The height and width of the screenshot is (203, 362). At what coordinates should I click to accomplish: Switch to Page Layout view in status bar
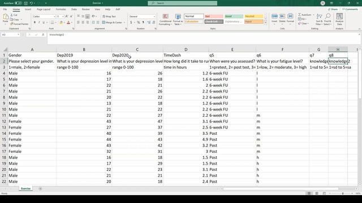(x=317, y=193)
